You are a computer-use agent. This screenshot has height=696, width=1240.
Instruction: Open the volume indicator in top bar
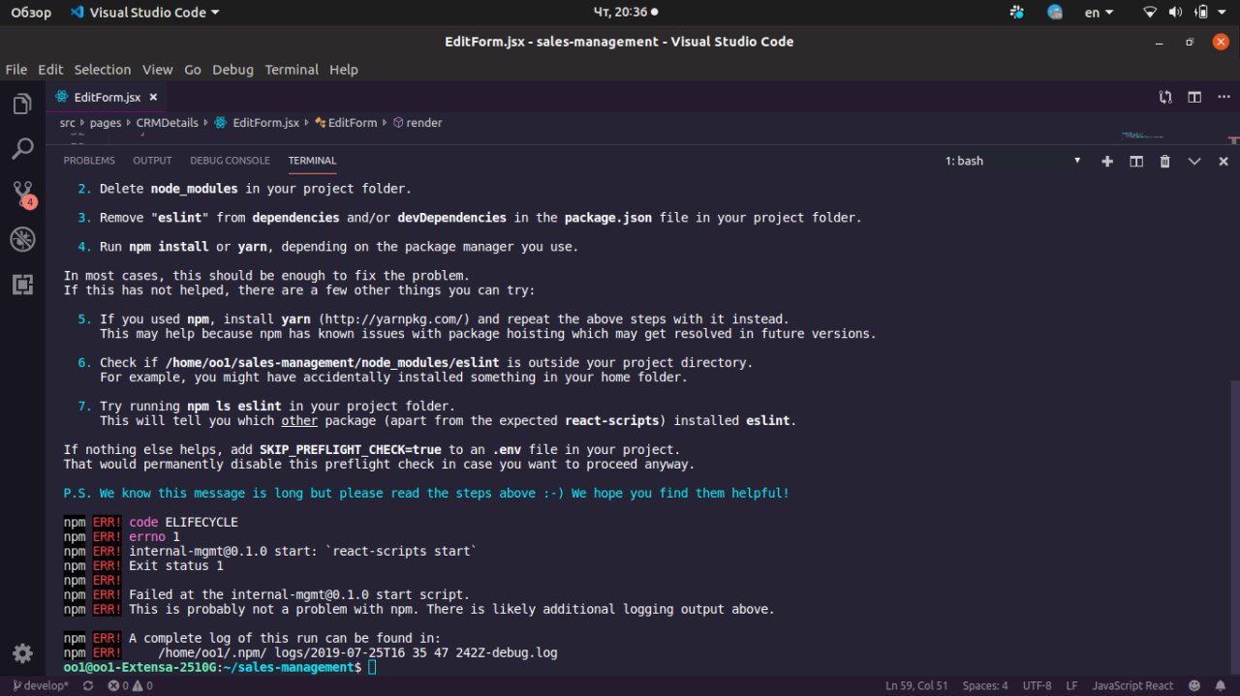[1176, 13]
